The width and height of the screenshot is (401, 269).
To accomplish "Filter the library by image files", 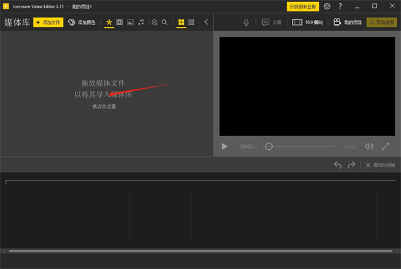I will tap(130, 22).
